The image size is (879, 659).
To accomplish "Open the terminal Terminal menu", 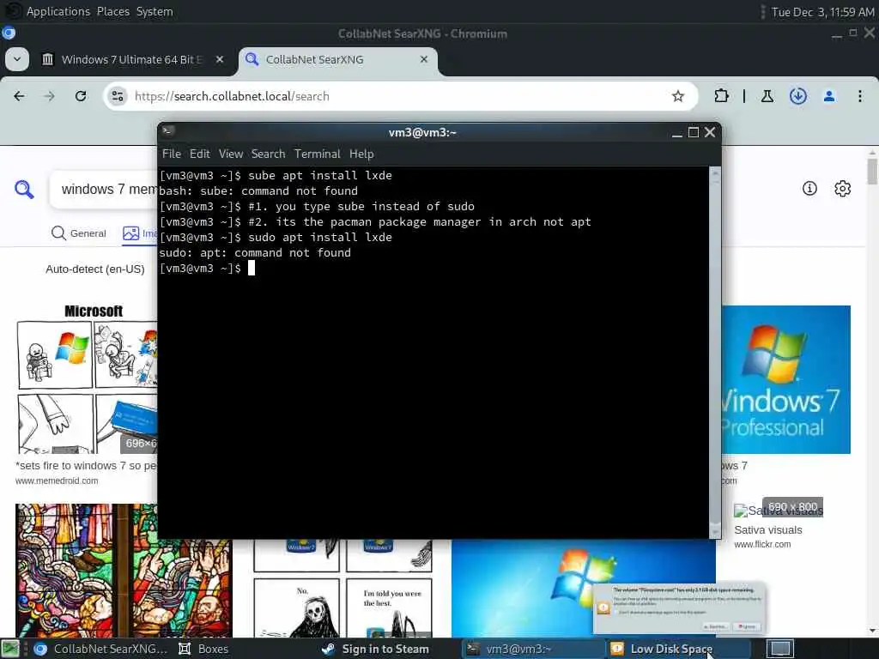I will (x=318, y=154).
